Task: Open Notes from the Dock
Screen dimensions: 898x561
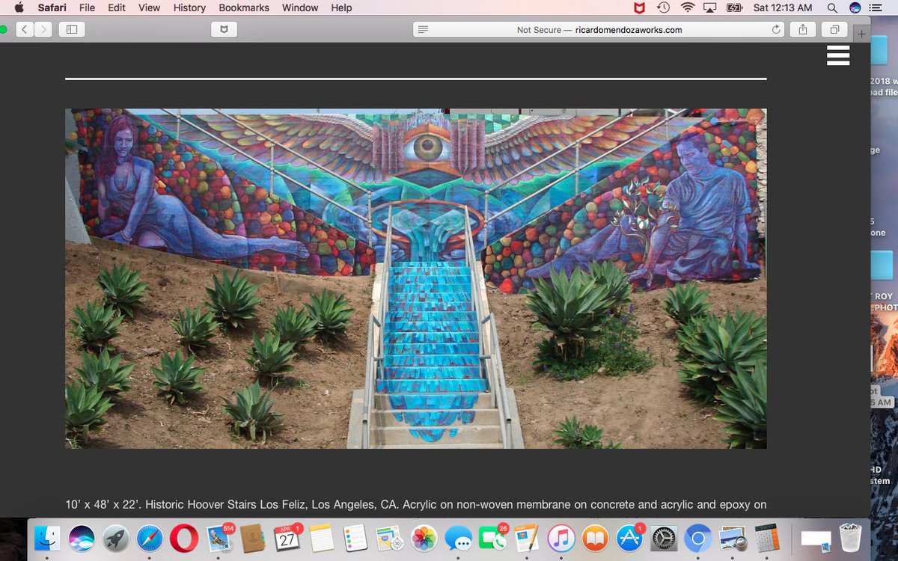Action: click(x=321, y=538)
